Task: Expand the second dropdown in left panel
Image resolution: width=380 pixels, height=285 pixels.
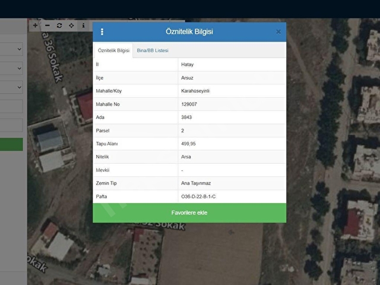Action: [11, 68]
